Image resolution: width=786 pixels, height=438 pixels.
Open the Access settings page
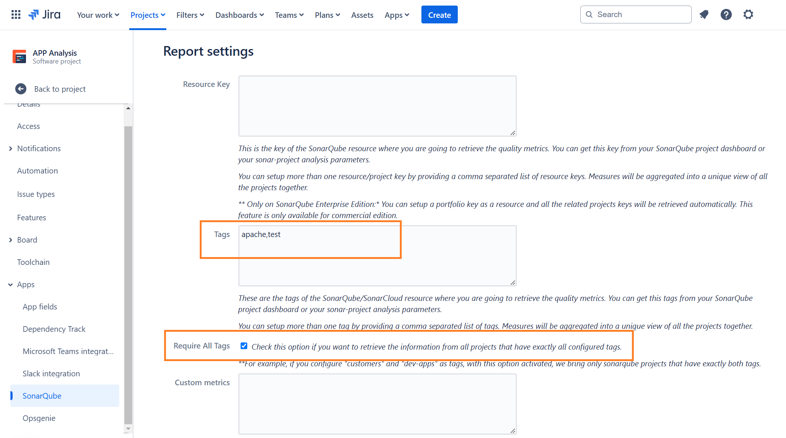(x=29, y=126)
